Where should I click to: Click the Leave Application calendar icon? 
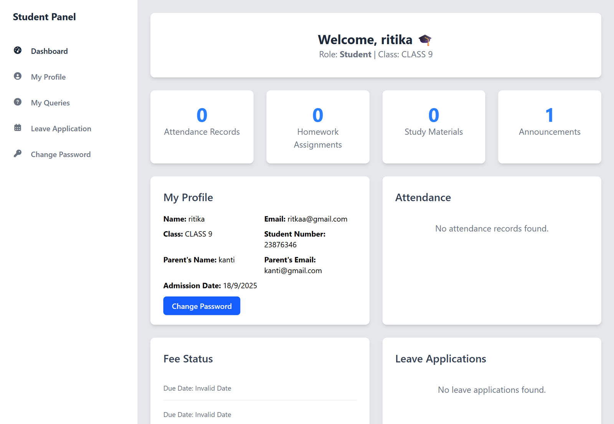(17, 128)
